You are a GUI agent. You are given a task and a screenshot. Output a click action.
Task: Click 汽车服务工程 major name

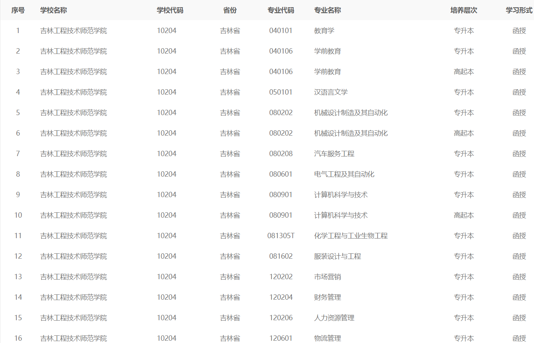coord(334,154)
